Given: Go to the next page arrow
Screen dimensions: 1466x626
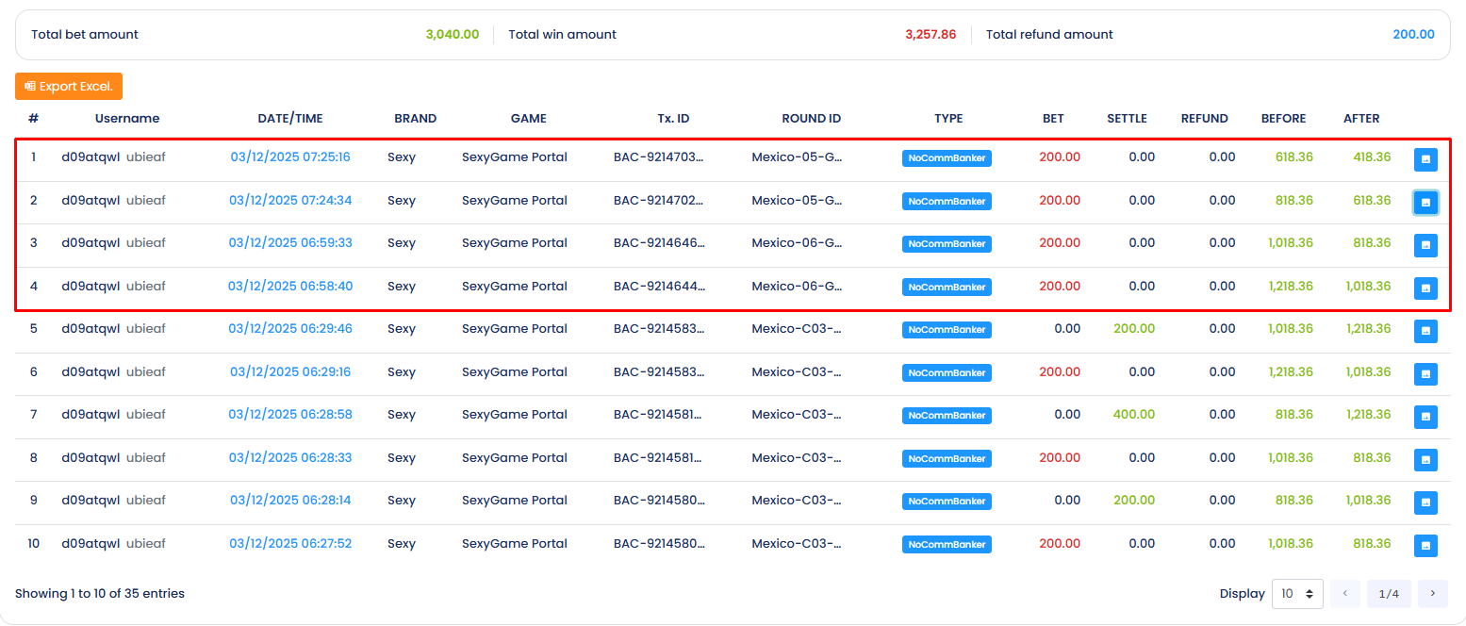Looking at the screenshot, I should [1432, 594].
